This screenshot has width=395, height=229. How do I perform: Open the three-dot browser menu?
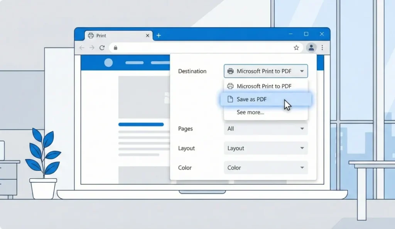click(x=322, y=47)
